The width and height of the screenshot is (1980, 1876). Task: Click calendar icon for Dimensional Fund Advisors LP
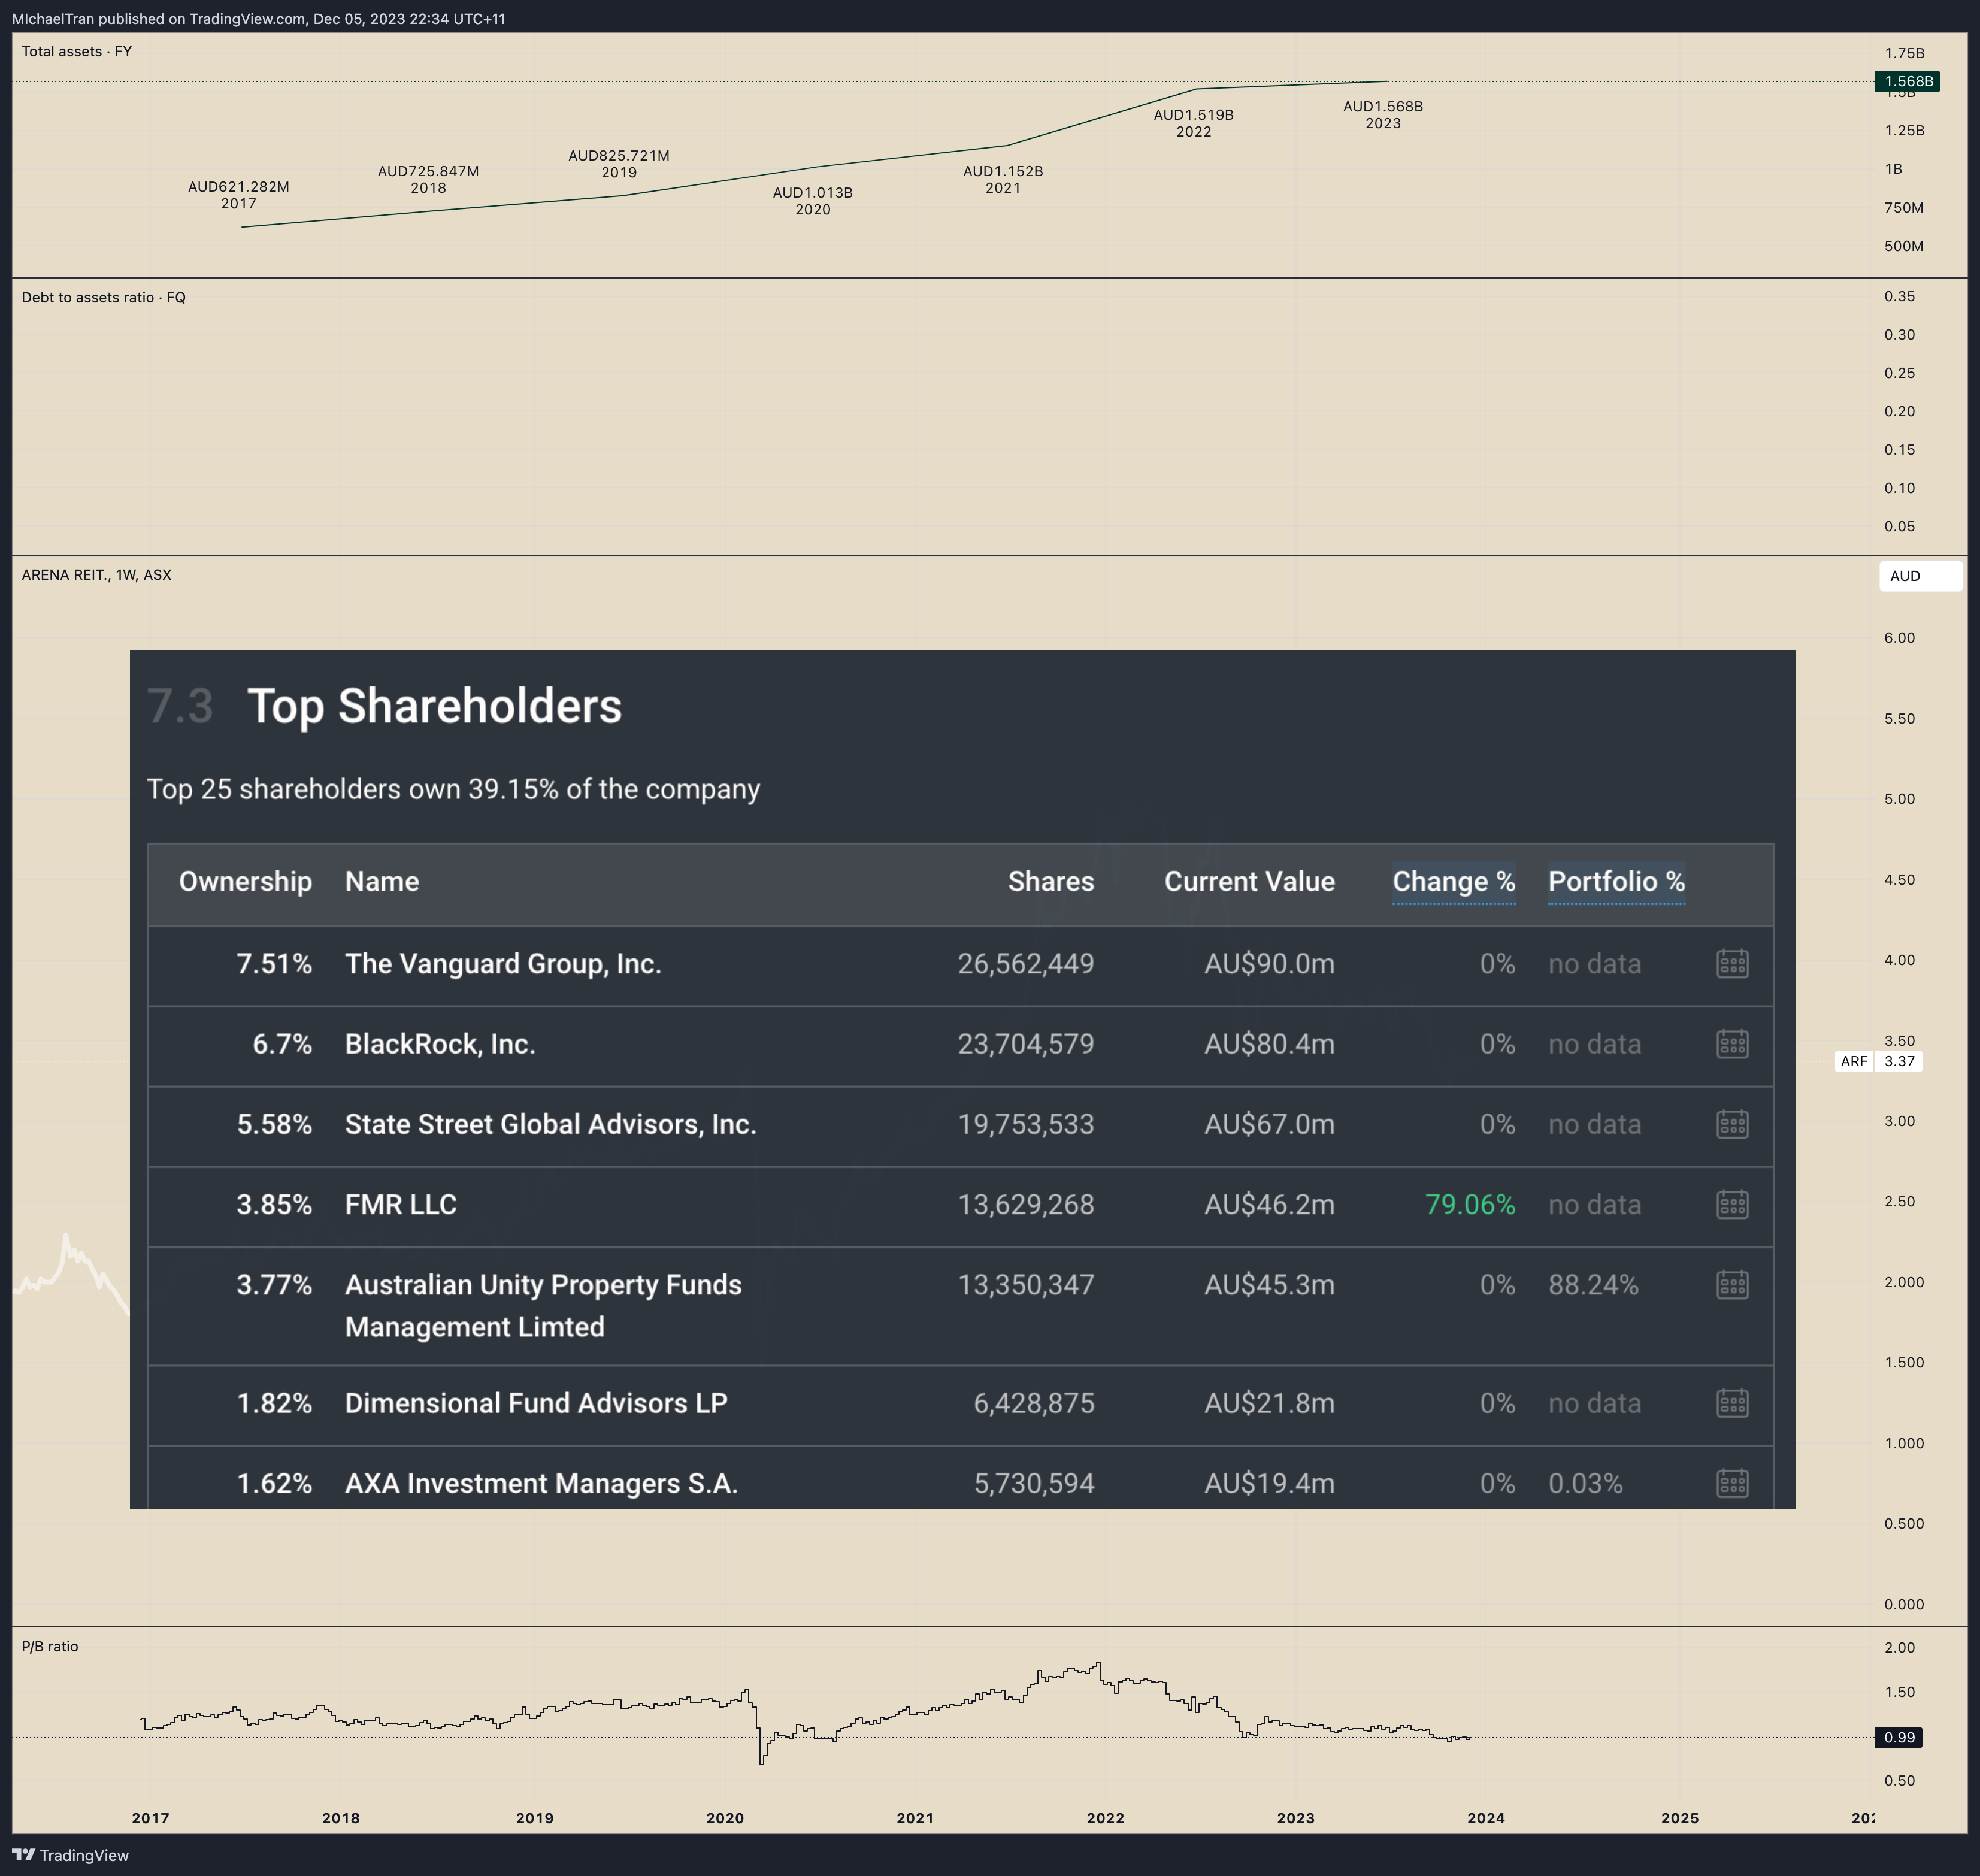coord(1732,1403)
